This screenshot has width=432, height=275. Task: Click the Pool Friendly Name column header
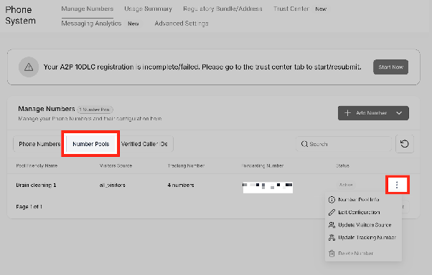point(37,165)
